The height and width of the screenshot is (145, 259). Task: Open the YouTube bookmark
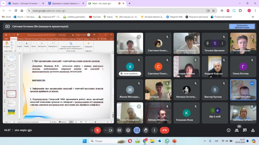(95, 17)
